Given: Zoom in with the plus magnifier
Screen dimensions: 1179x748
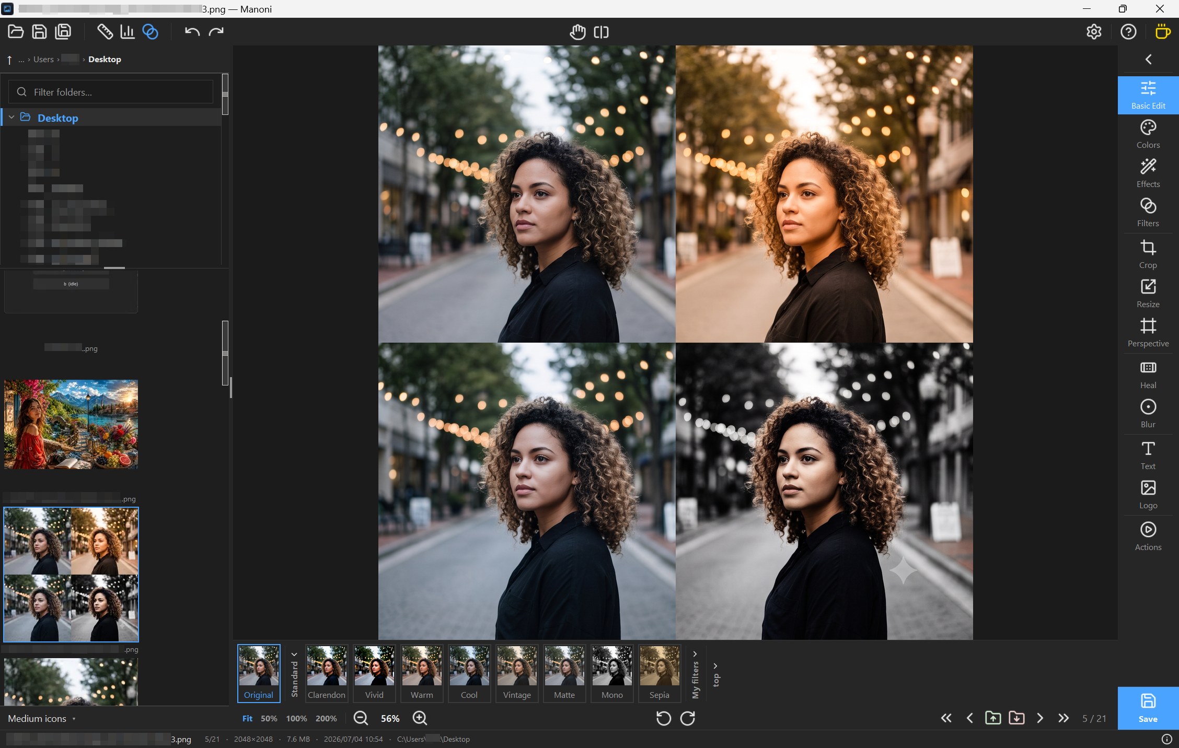Looking at the screenshot, I should 420,719.
